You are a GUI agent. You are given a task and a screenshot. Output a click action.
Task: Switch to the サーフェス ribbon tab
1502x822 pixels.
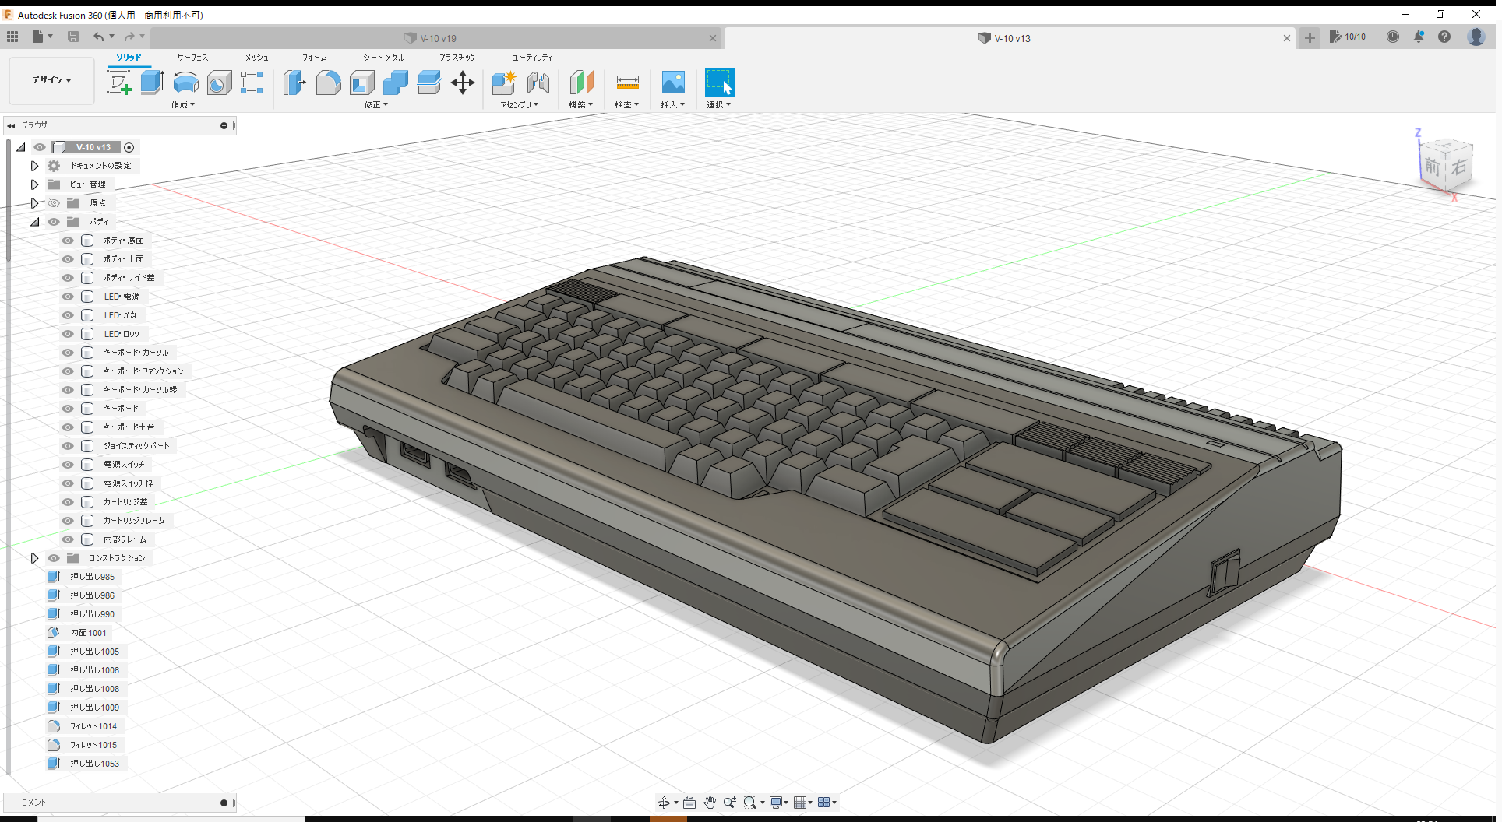point(191,57)
